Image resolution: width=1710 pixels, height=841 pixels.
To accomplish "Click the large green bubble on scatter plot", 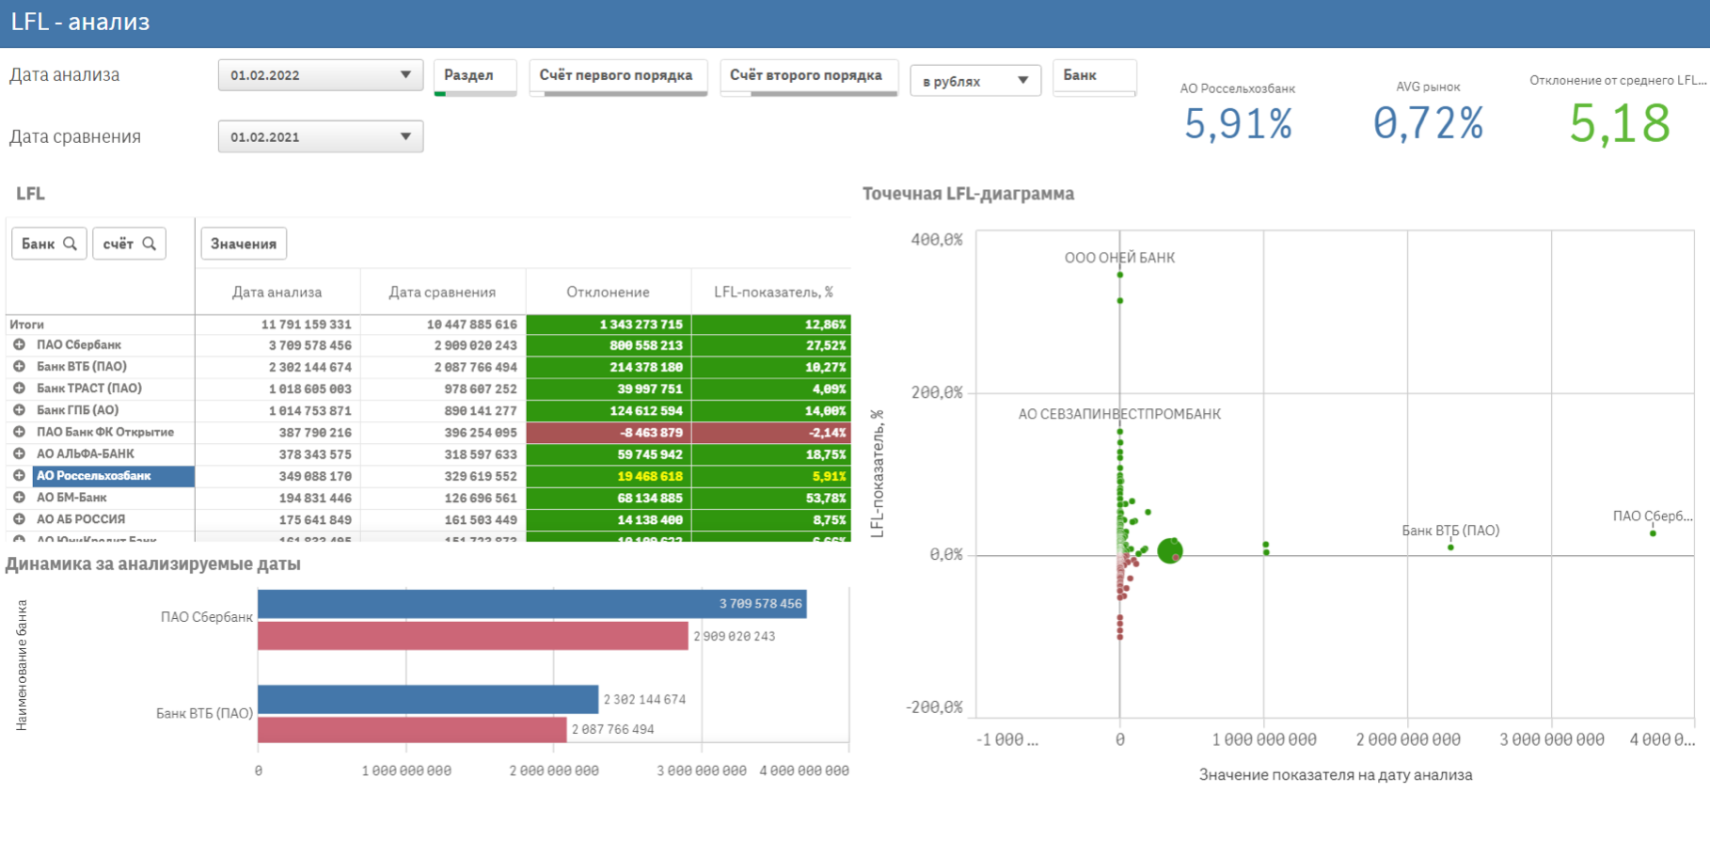I will pyautogui.click(x=1169, y=551).
